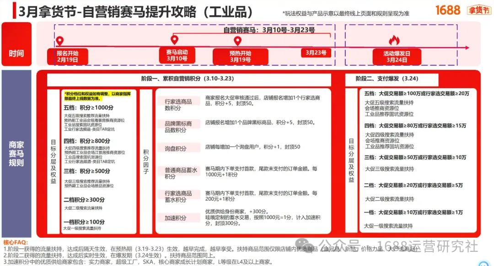Click FAQ line 2 about 阶段二获得的流量扶持

point(110,255)
